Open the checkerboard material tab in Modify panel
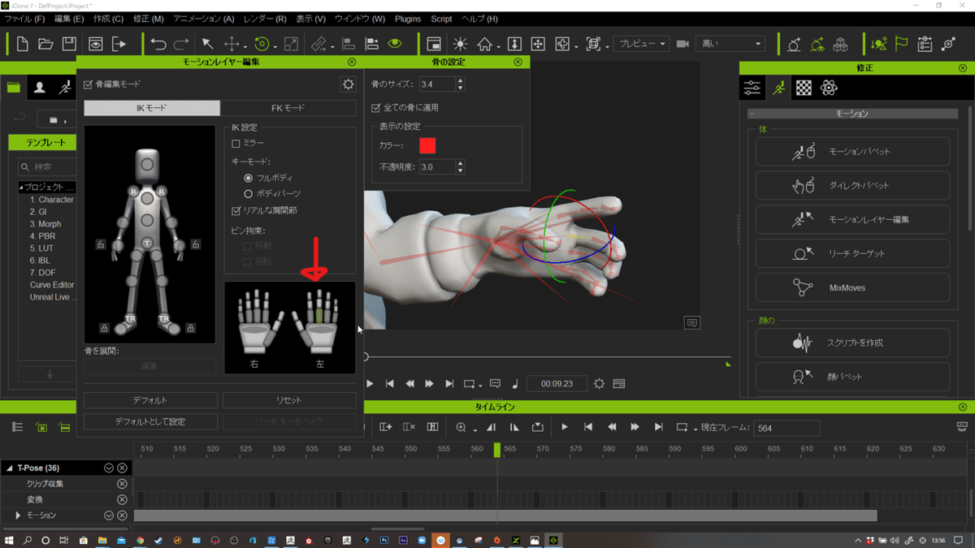The width and height of the screenshot is (975, 548). (x=804, y=88)
